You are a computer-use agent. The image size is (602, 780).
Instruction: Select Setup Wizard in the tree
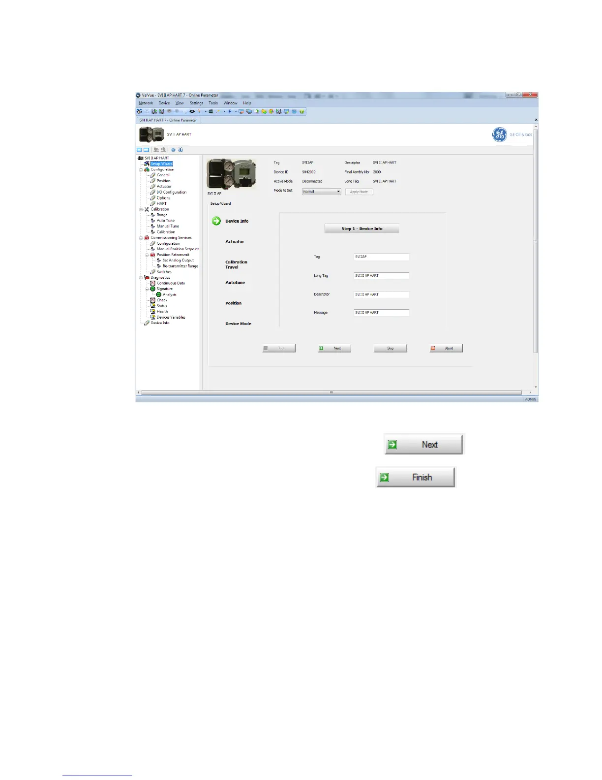[x=161, y=163]
